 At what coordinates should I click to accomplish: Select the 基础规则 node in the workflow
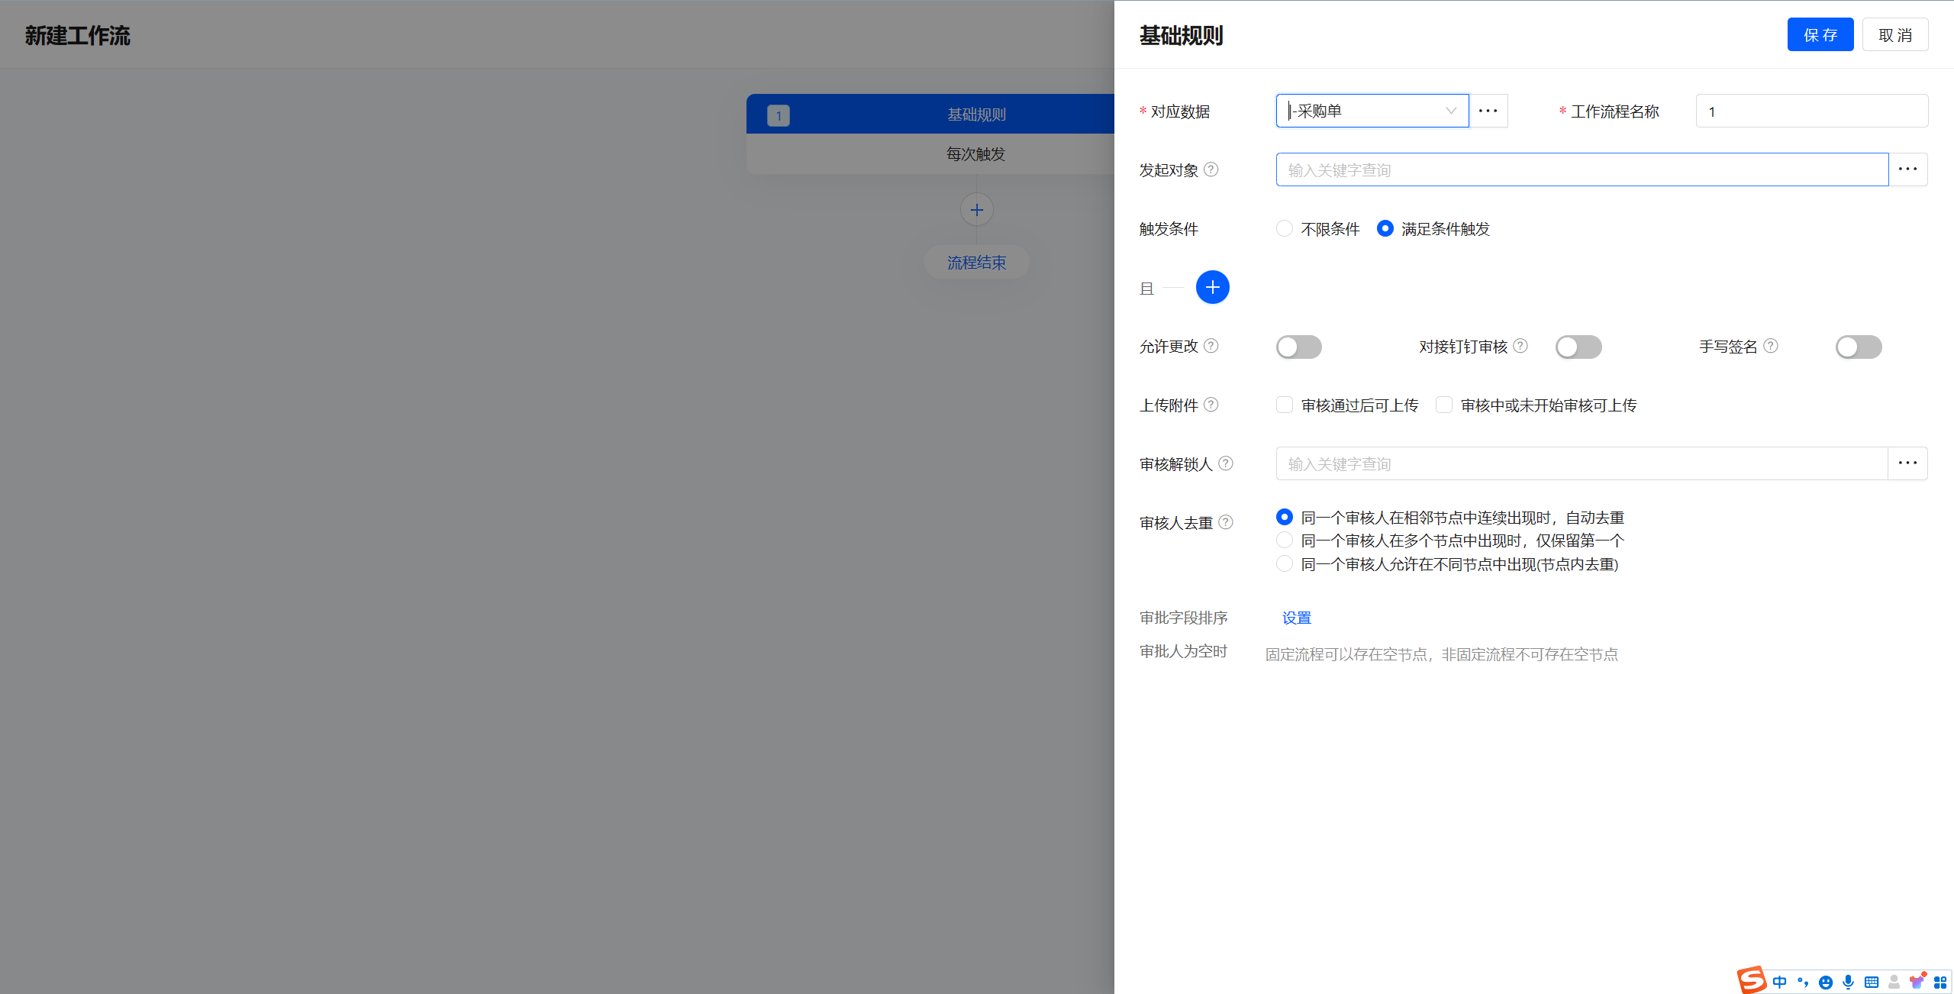pos(930,114)
